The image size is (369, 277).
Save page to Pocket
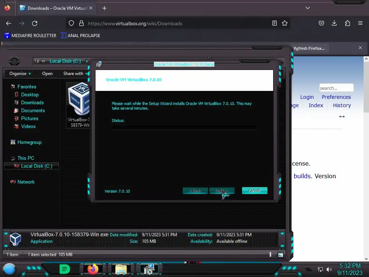(x=321, y=23)
